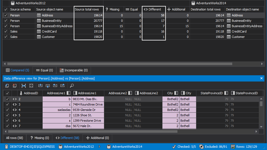Switch to Additional (0) rows tab

coord(97,138)
